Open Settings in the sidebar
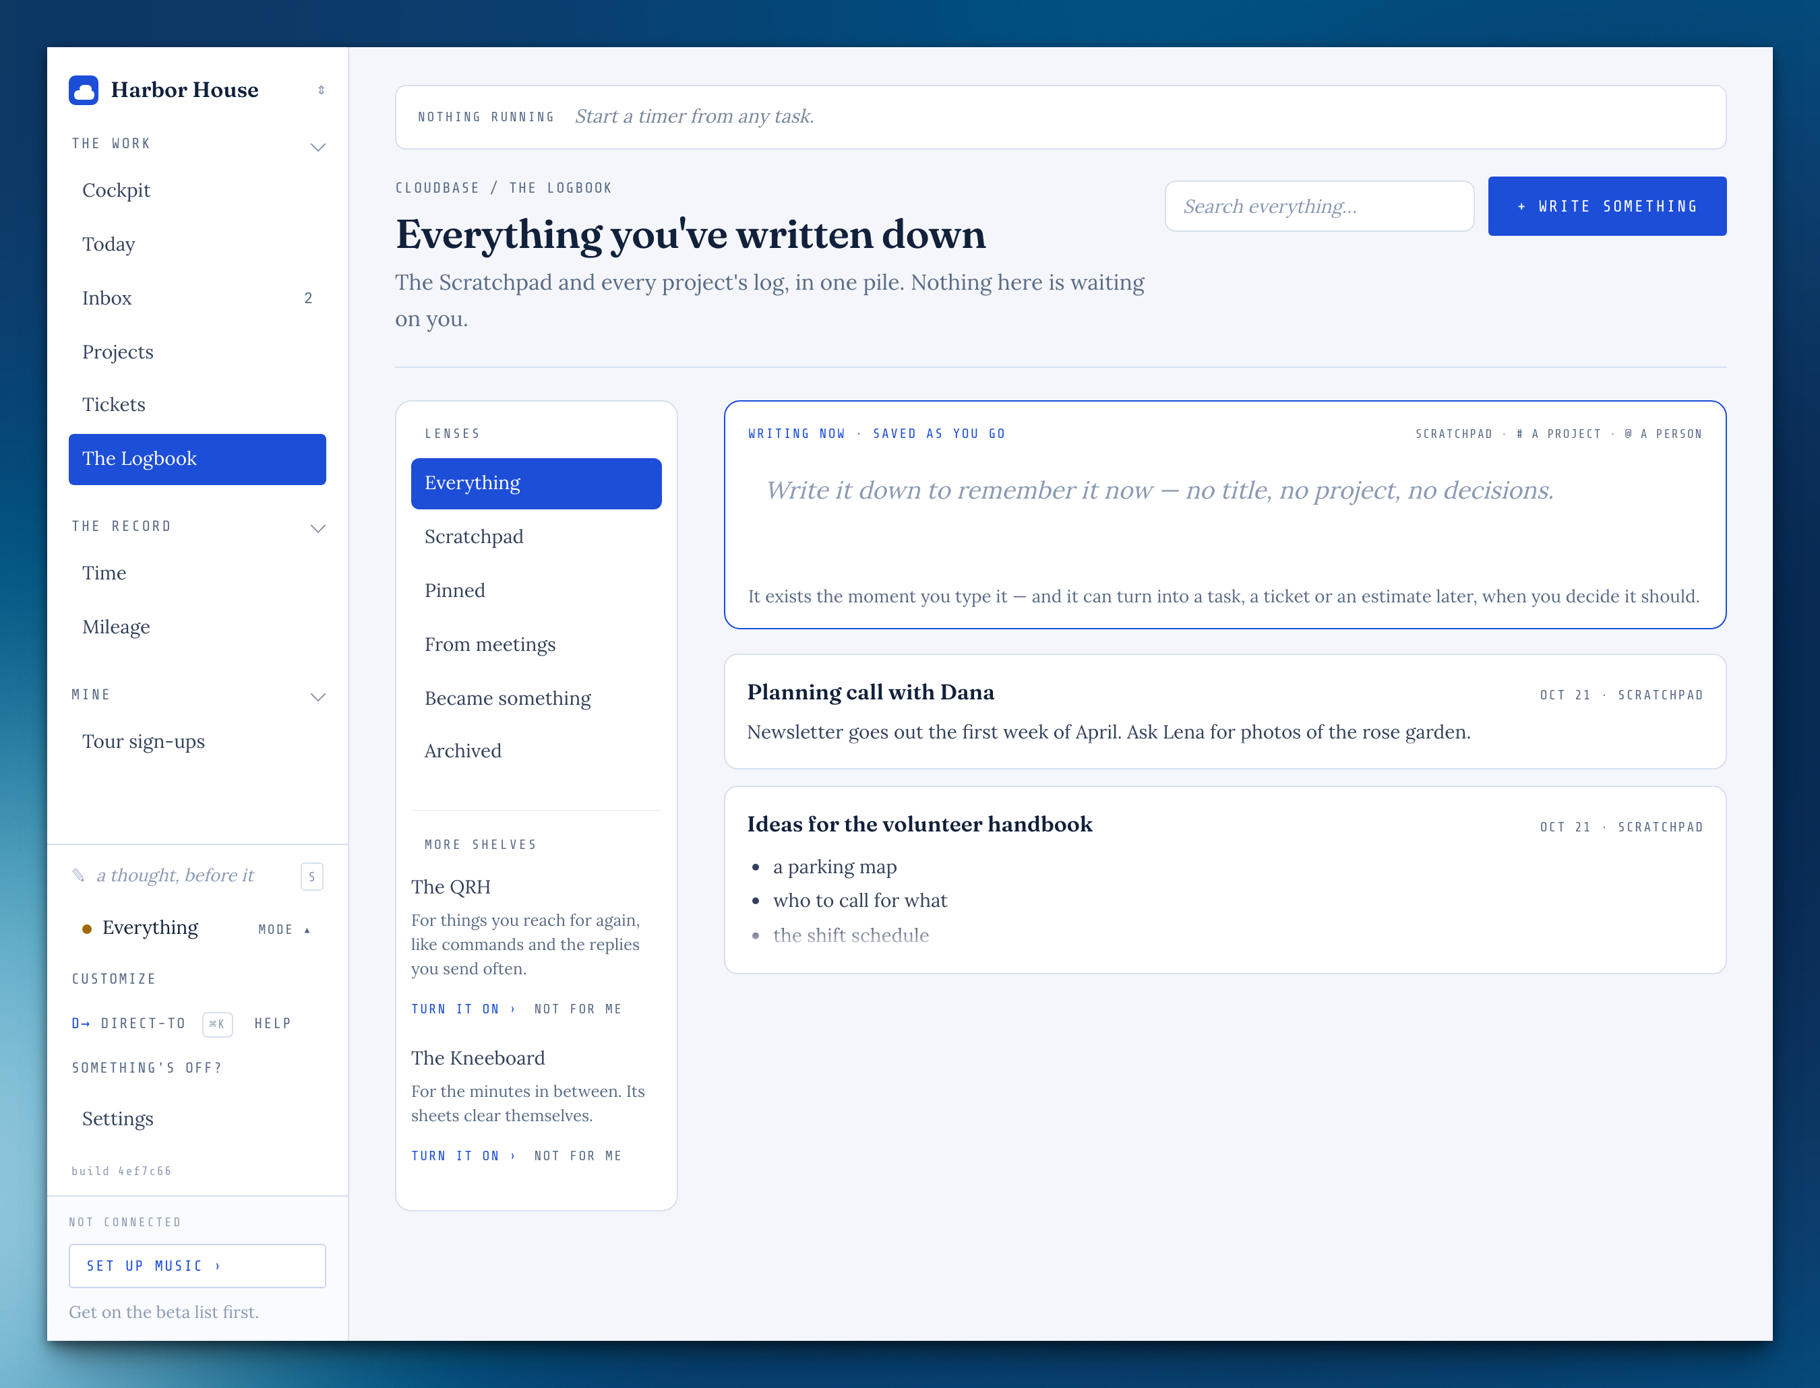 click(198, 1118)
